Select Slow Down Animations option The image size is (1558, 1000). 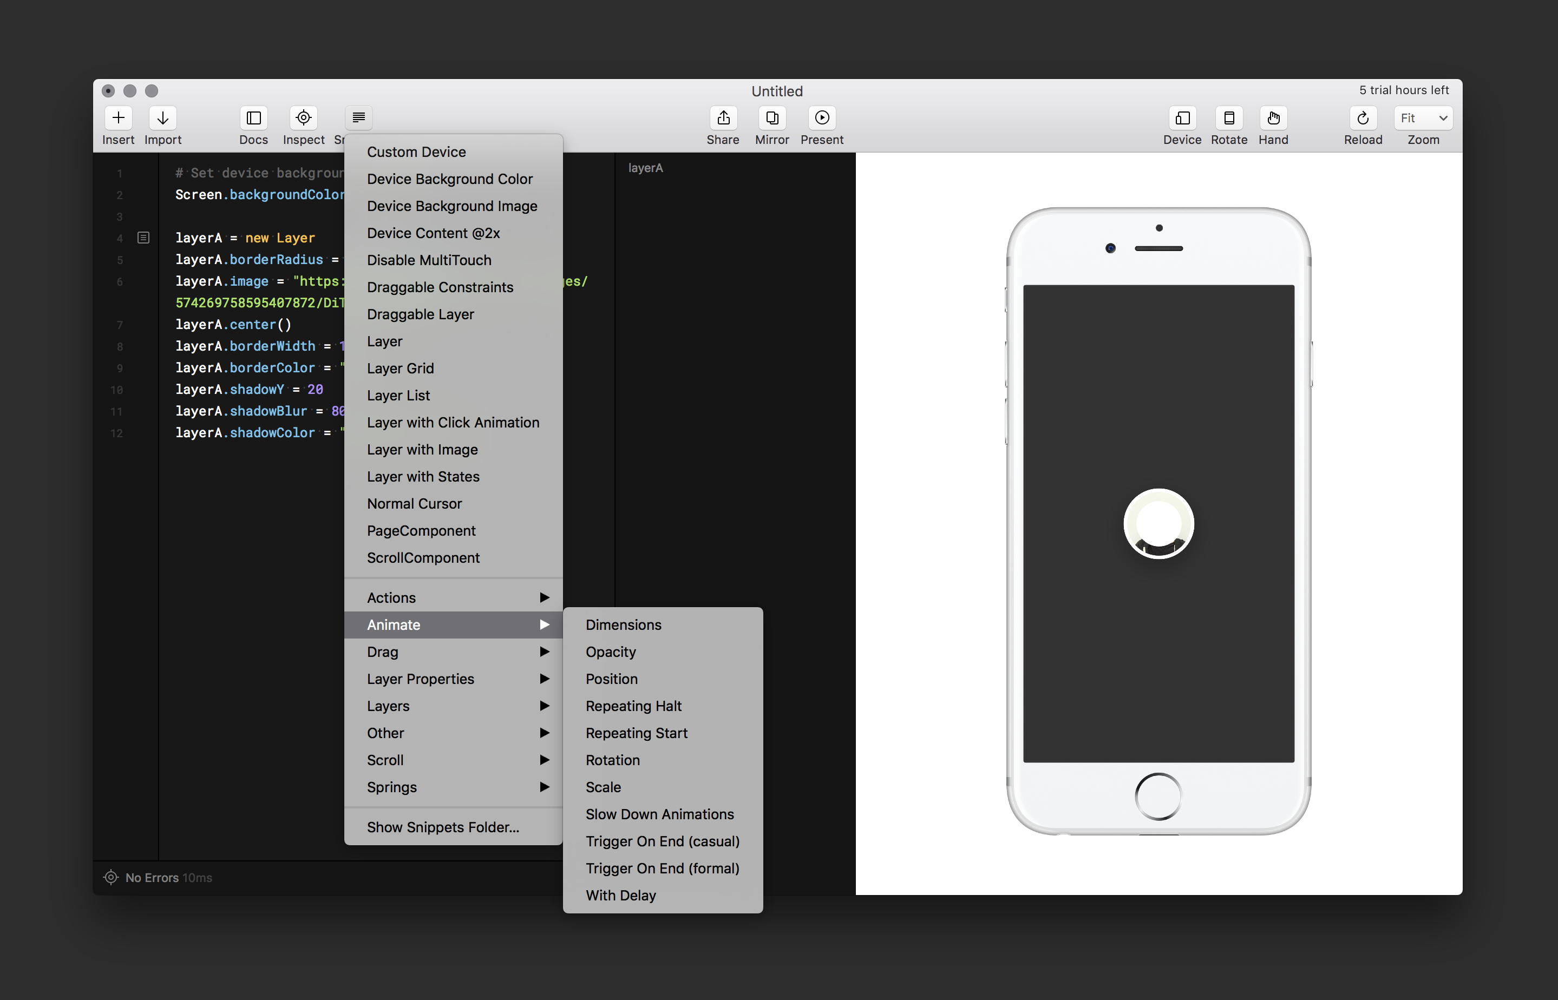point(659,814)
